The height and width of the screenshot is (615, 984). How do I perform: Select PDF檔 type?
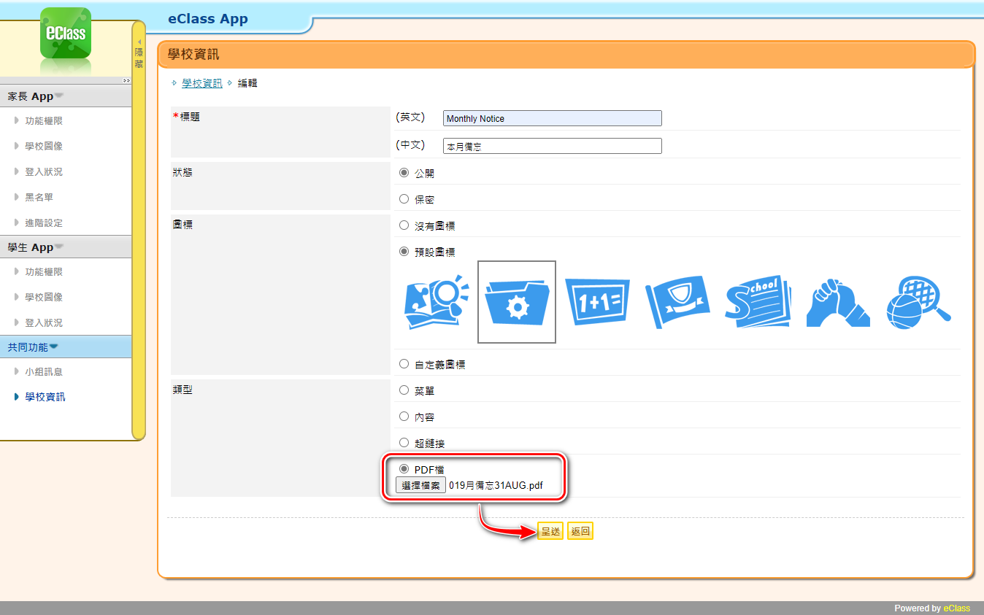click(404, 468)
